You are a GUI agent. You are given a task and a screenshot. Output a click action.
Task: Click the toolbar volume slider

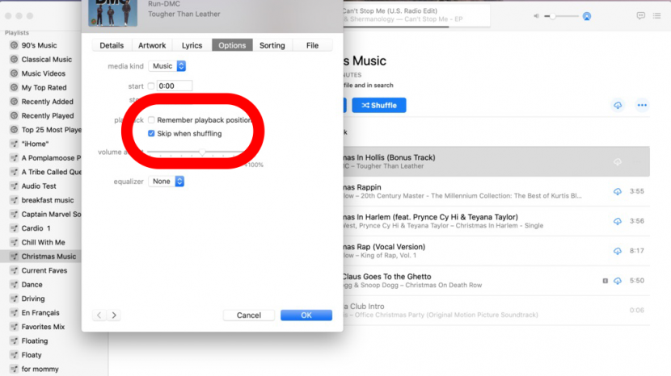point(561,16)
